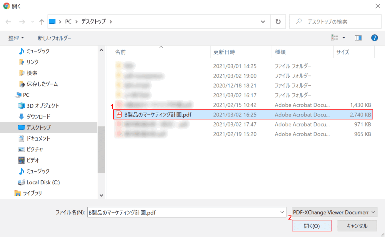Click the 開く(O) button
The height and width of the screenshot is (237, 385).
click(312, 226)
